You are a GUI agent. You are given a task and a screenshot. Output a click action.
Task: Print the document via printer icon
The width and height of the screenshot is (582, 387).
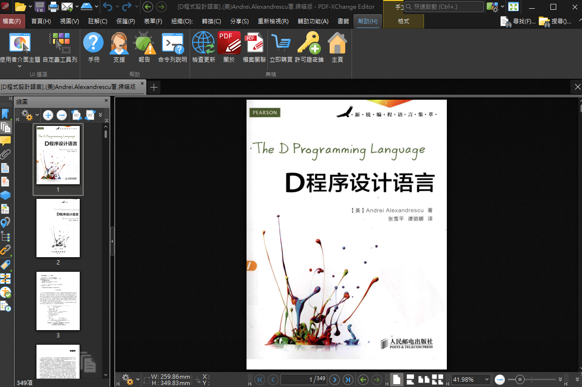[53, 7]
